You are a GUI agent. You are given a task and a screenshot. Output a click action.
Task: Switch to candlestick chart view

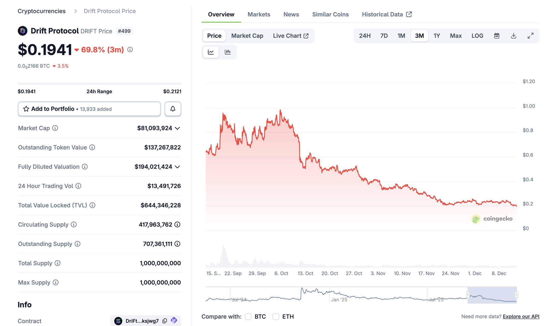[227, 52]
